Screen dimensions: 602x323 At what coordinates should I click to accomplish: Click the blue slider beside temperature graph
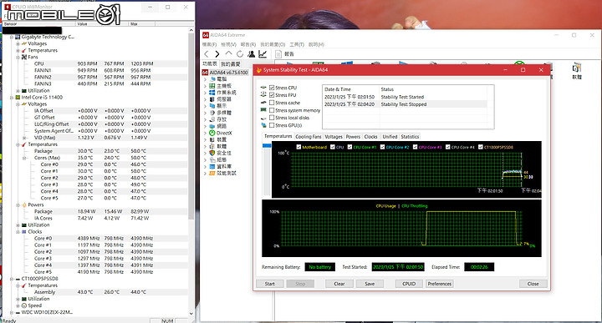pyautogui.click(x=267, y=145)
